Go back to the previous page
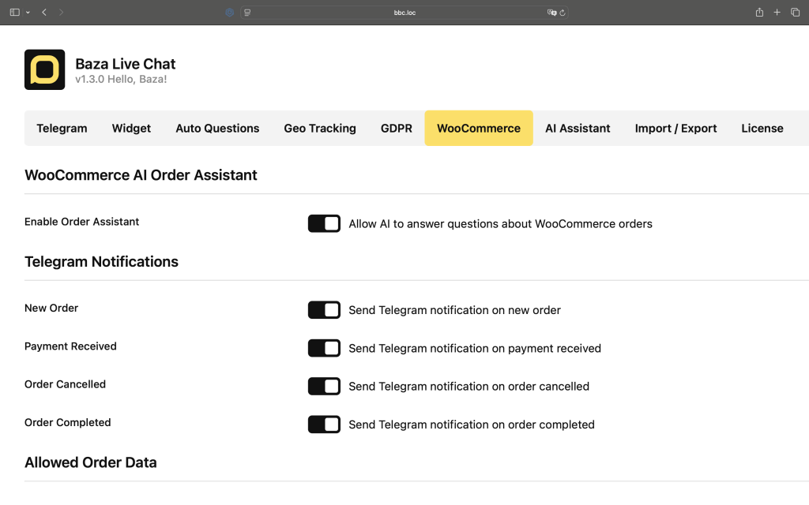The height and width of the screenshot is (505, 809). pos(44,13)
